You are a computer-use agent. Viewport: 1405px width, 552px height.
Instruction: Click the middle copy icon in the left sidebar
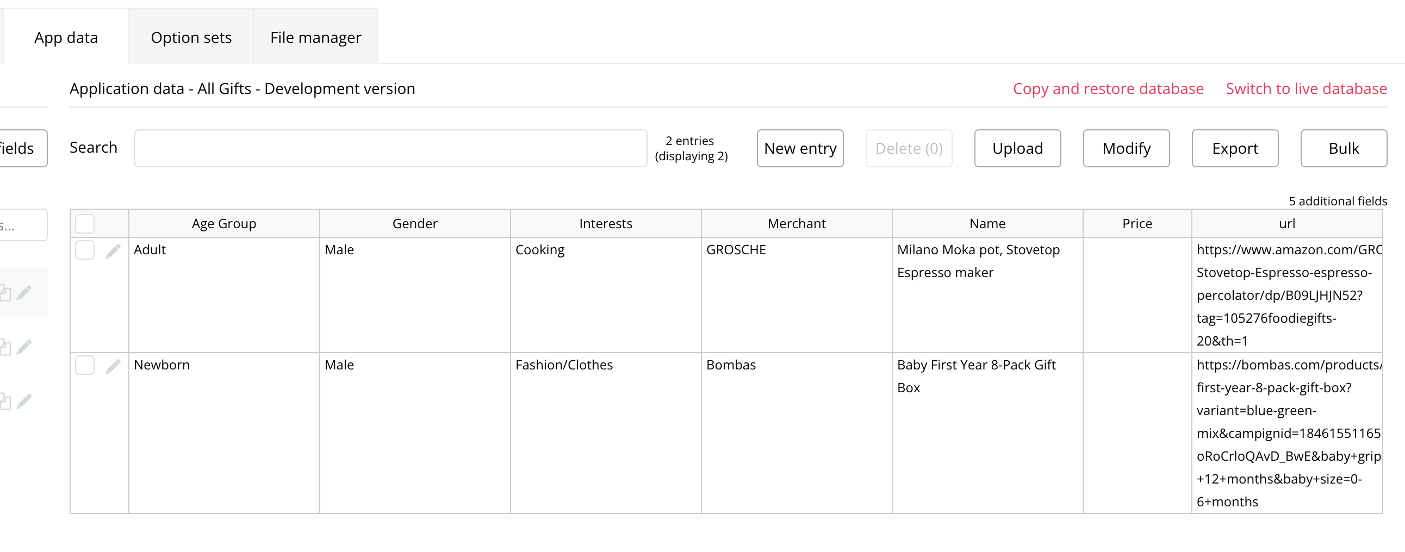tap(5, 347)
